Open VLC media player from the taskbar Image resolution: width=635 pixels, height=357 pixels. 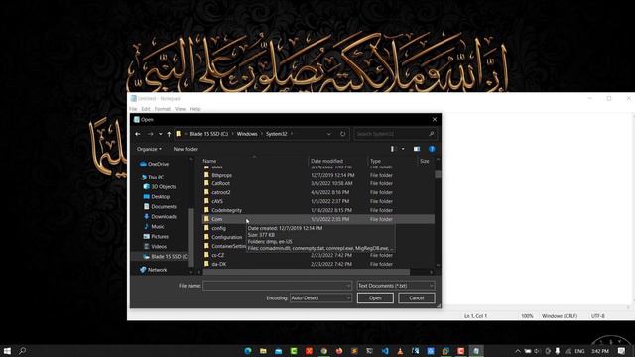click(400, 351)
